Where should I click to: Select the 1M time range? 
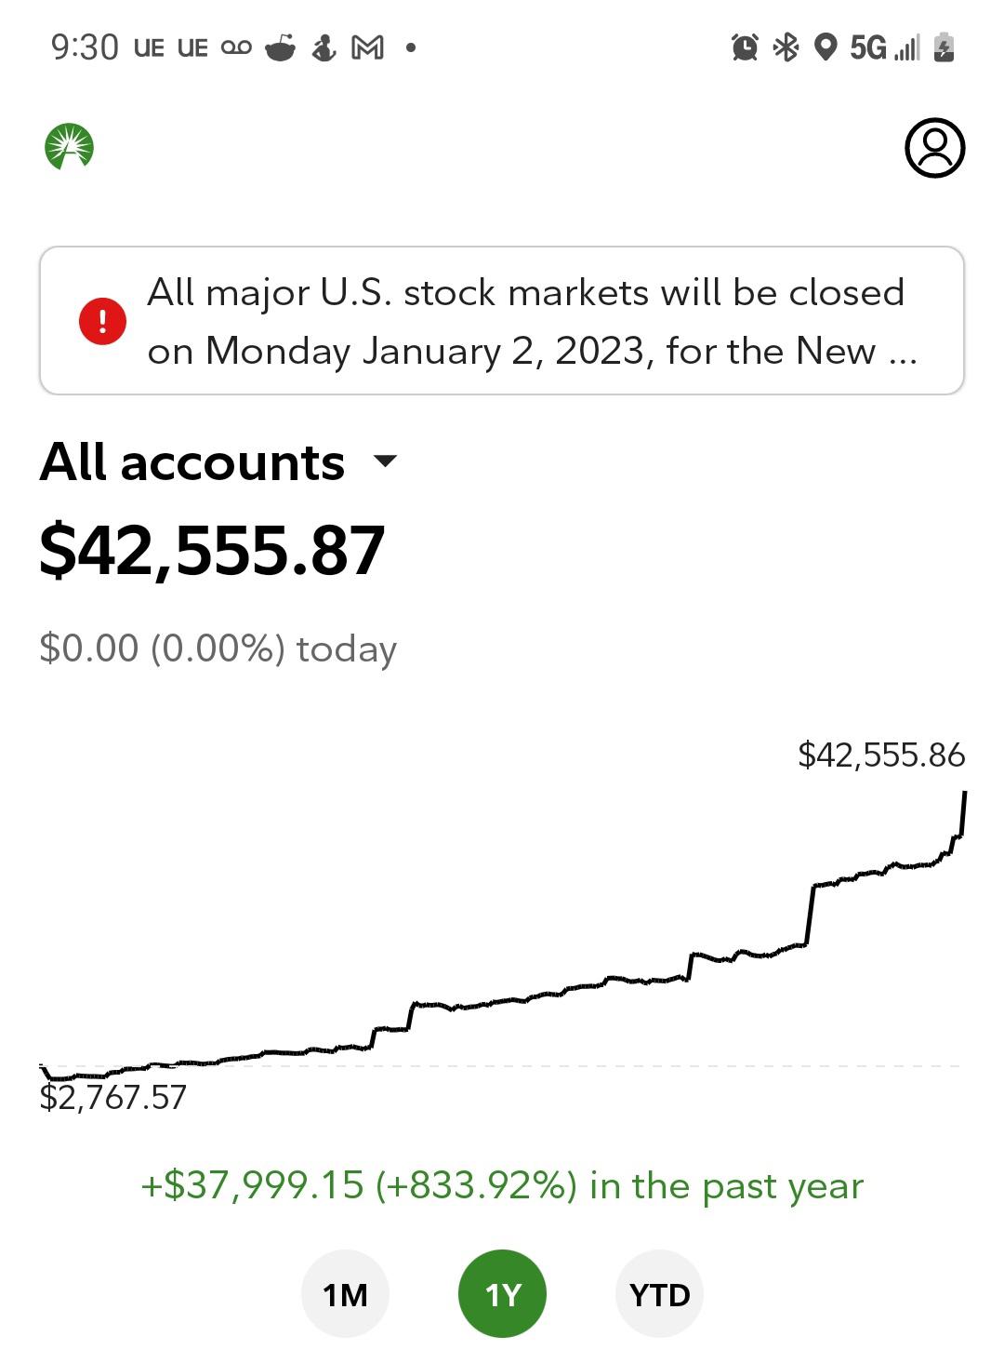pyautogui.click(x=345, y=1294)
